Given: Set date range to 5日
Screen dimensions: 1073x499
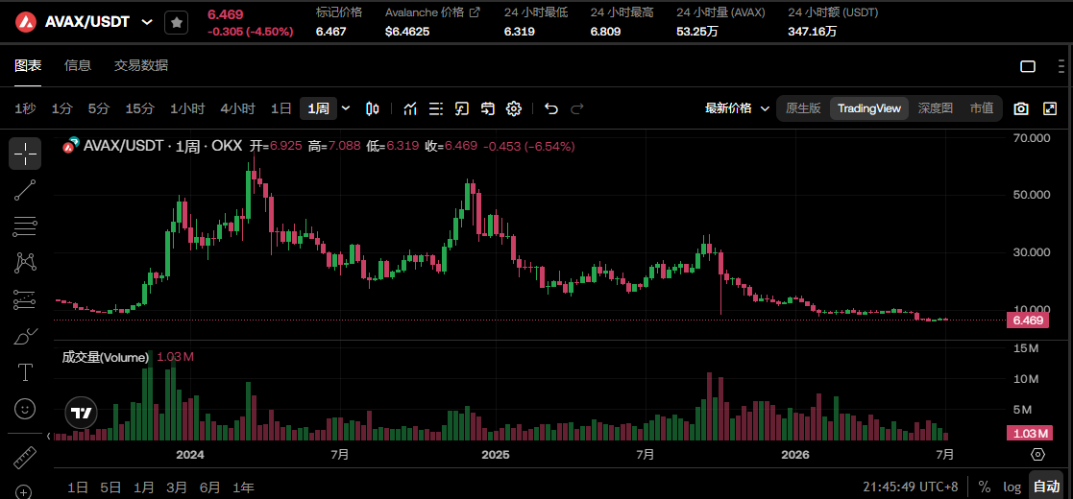Looking at the screenshot, I should click(110, 487).
